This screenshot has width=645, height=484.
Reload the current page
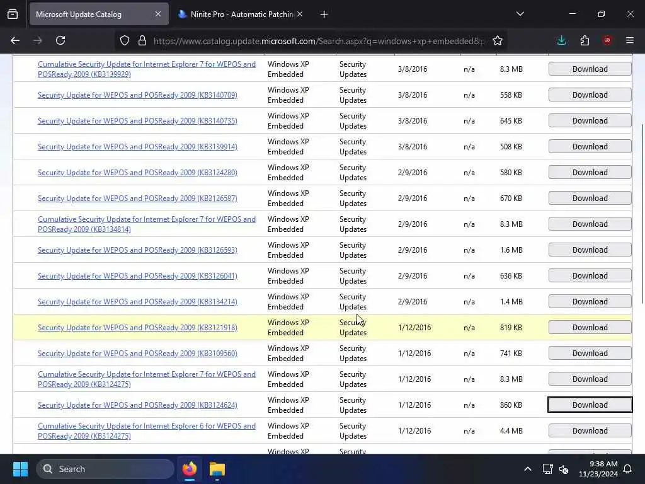(60, 40)
